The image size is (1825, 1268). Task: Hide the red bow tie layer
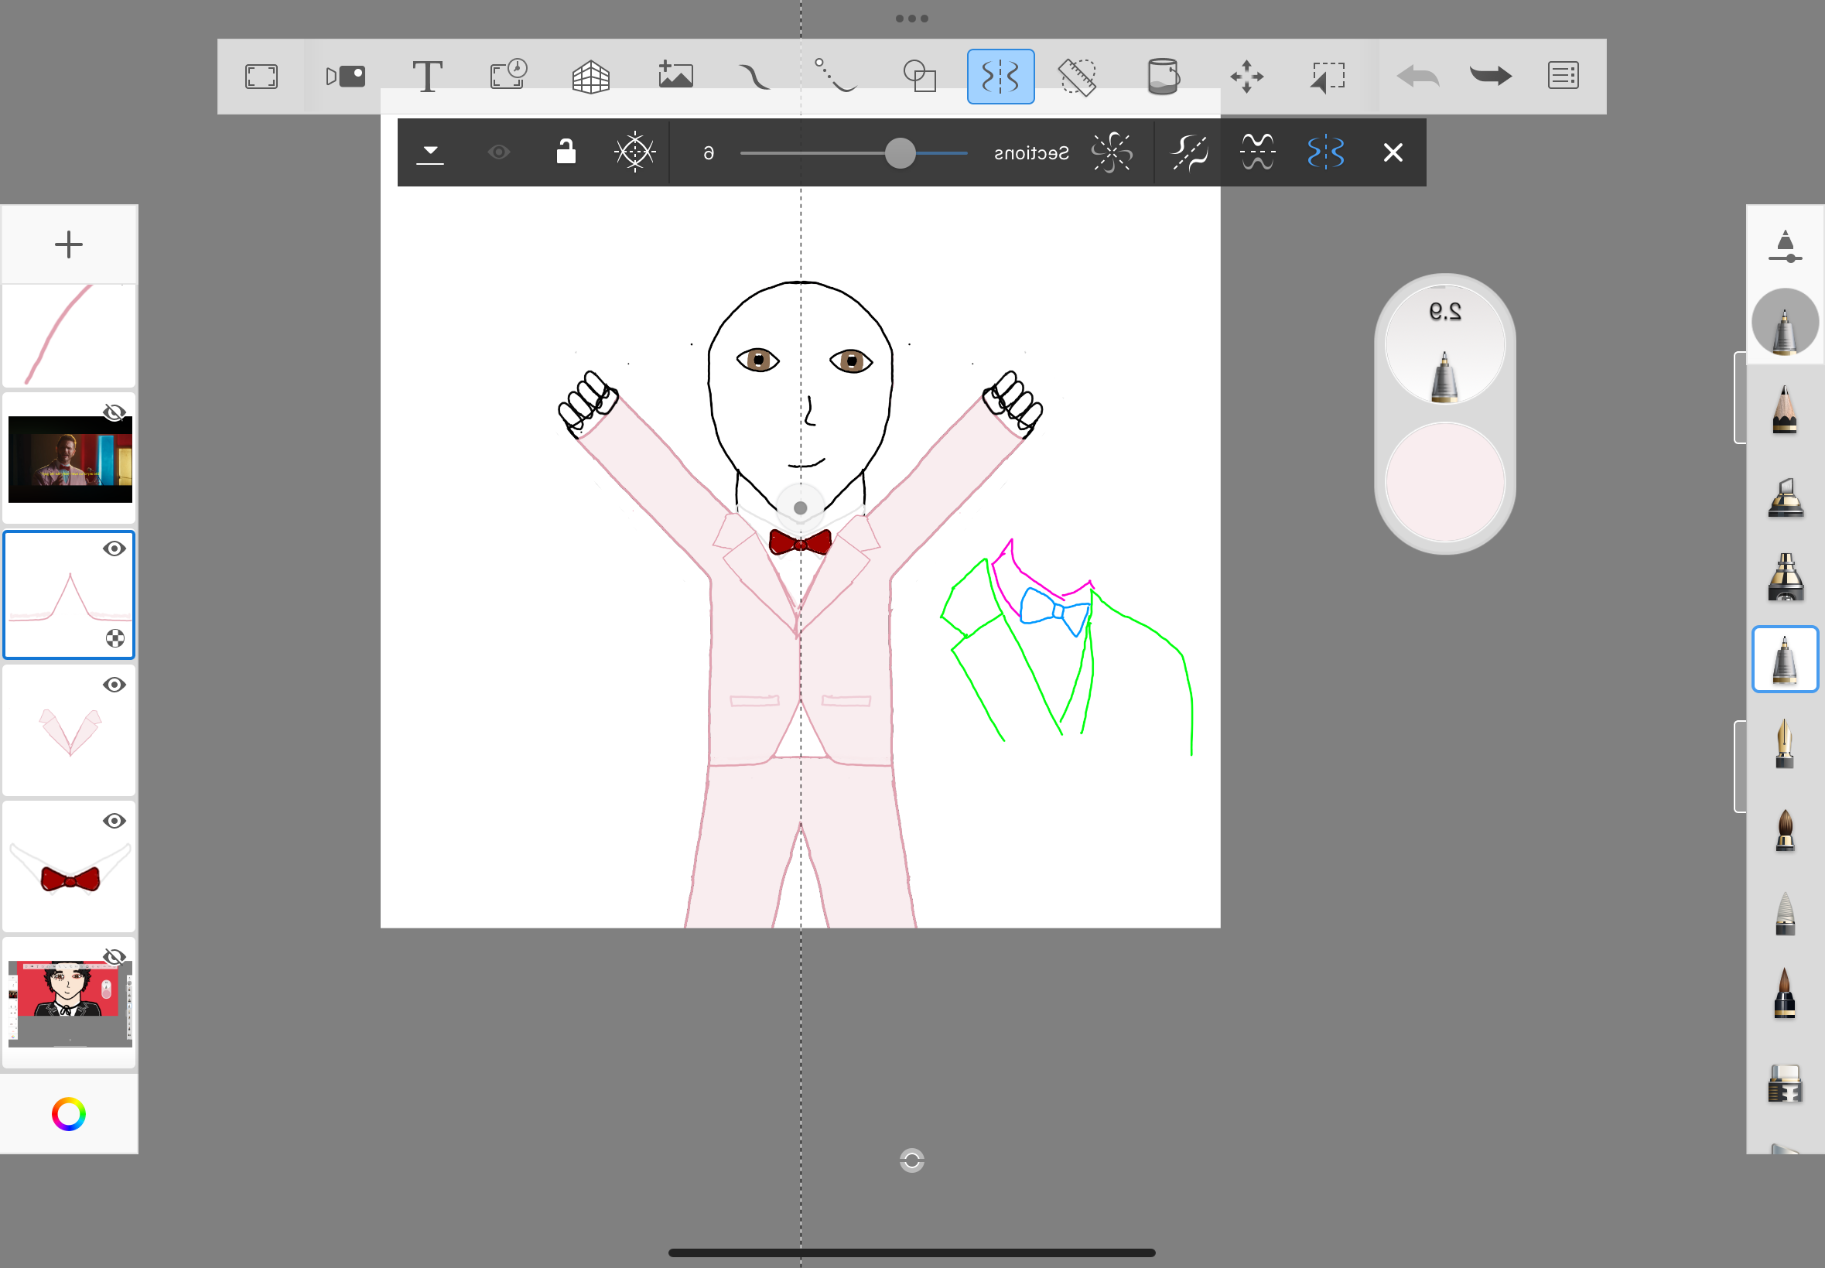(114, 821)
